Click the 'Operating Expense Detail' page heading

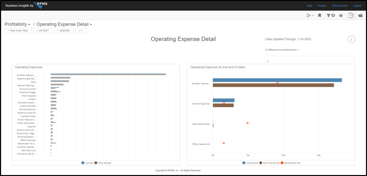click(183, 39)
